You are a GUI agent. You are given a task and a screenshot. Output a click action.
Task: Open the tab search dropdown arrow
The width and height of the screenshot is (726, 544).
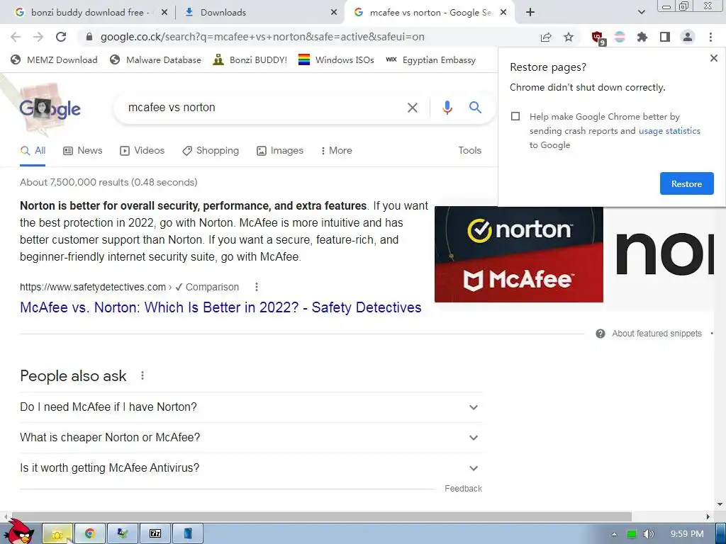[641, 13]
